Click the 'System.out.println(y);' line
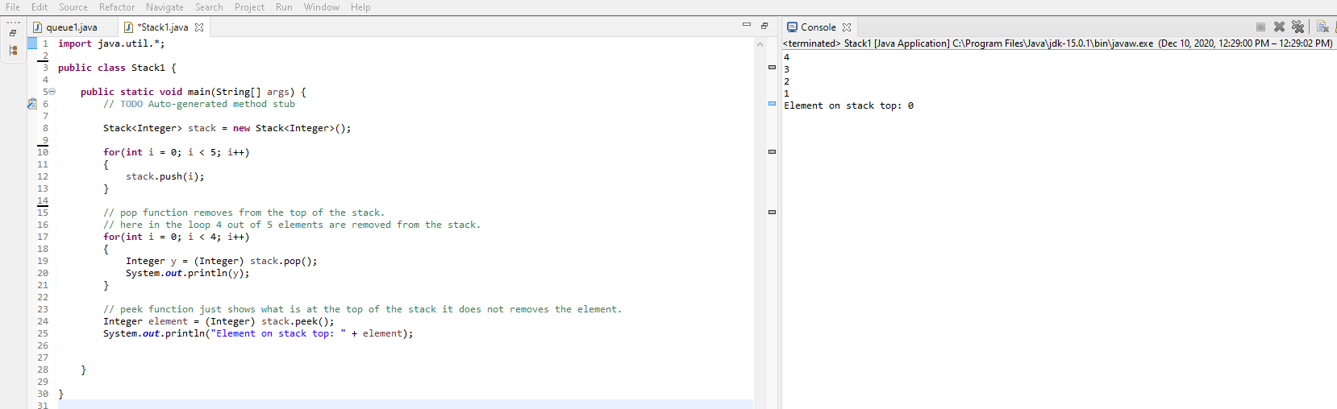The width and height of the screenshot is (1337, 409). coord(188,273)
